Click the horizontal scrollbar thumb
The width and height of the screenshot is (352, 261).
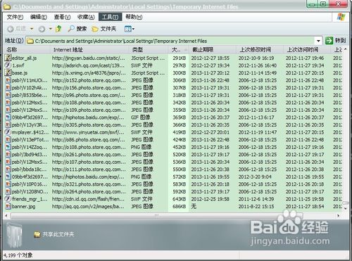click(156, 215)
